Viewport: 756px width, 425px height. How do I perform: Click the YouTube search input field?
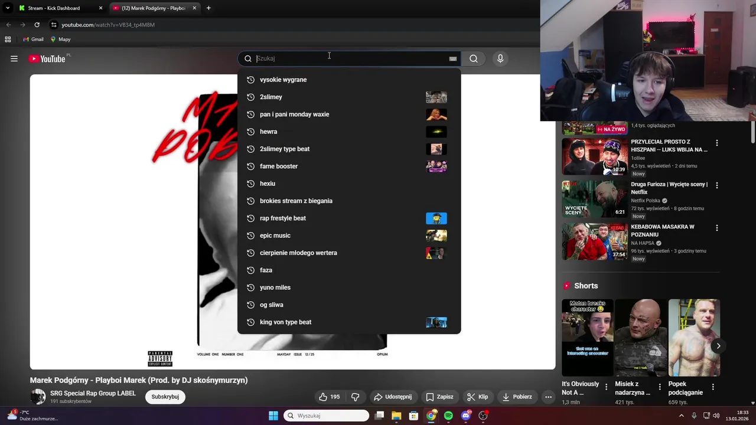[x=348, y=58]
